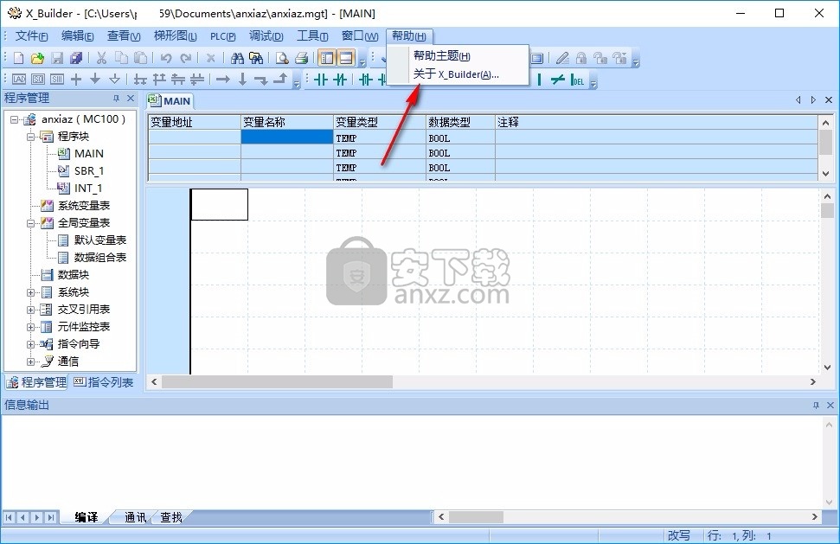
Task: Open the PLC(P) menu
Action: click(223, 35)
